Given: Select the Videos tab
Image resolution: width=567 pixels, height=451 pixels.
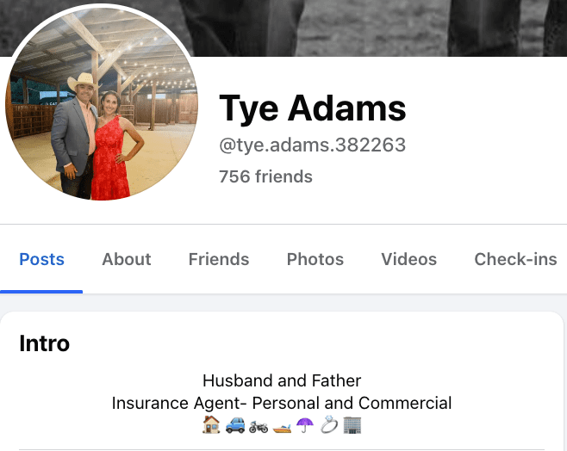Looking at the screenshot, I should coord(409,259).
